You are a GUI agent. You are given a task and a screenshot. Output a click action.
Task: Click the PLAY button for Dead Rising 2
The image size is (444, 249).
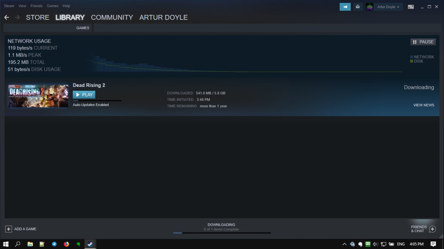[84, 95]
